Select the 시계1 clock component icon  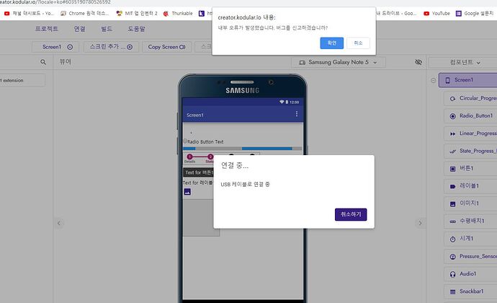(452, 239)
